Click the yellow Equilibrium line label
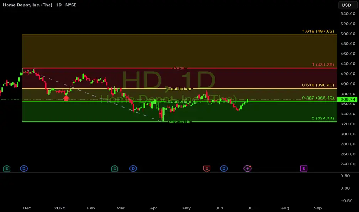 179,89
